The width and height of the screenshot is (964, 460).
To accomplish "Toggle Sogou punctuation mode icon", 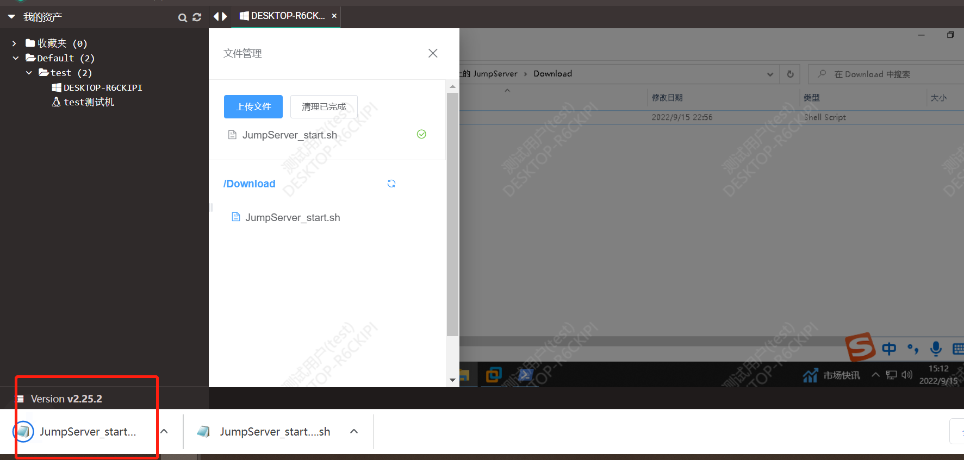I will click(913, 349).
